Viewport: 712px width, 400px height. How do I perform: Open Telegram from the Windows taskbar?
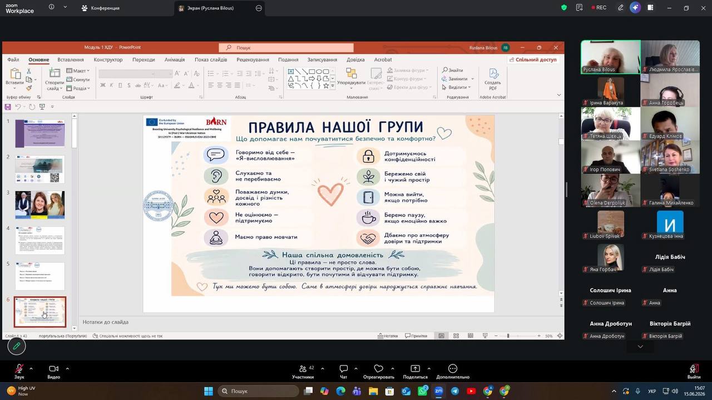coord(455,391)
